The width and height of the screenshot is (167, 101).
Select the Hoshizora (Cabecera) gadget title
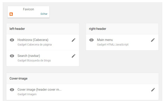coord(33,40)
